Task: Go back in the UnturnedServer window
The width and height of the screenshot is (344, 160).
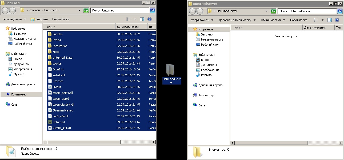Action: pyautogui.click(x=193, y=11)
